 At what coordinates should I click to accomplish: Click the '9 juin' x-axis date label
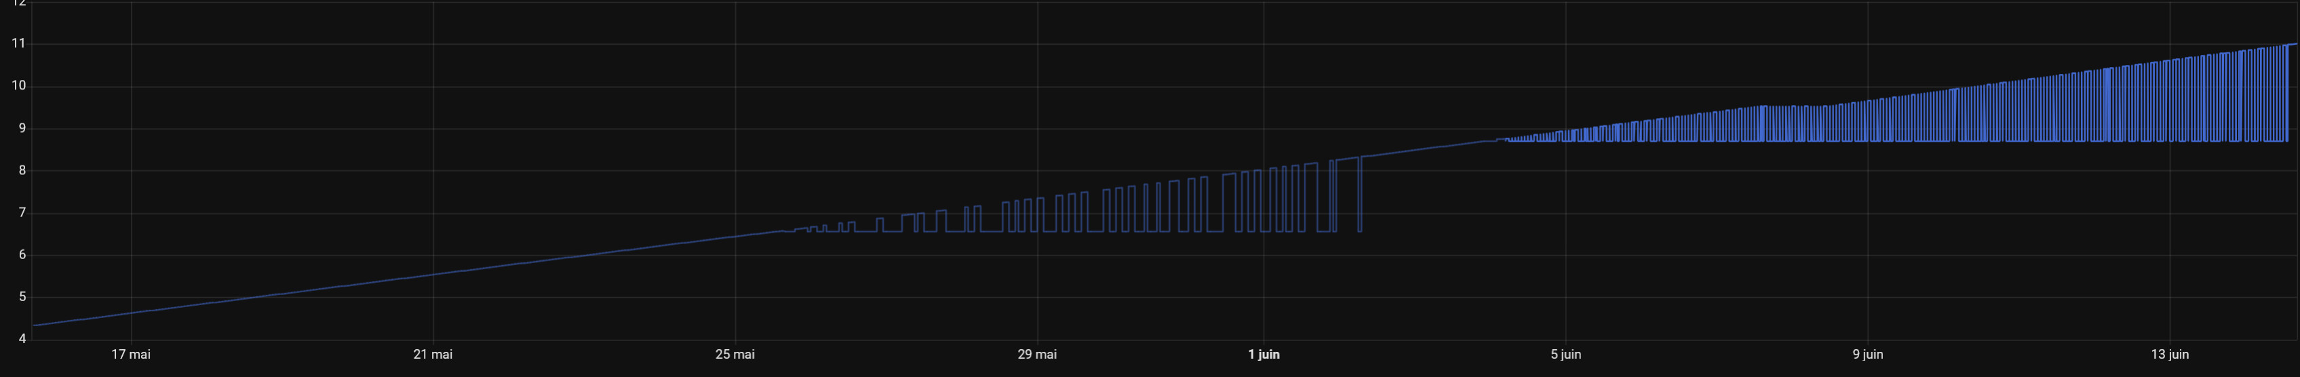(1867, 355)
